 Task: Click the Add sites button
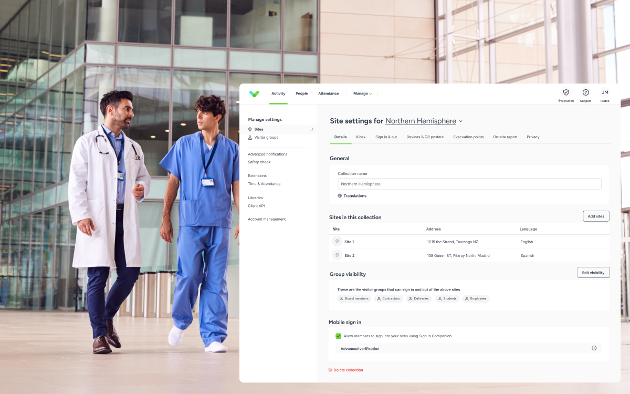click(596, 216)
